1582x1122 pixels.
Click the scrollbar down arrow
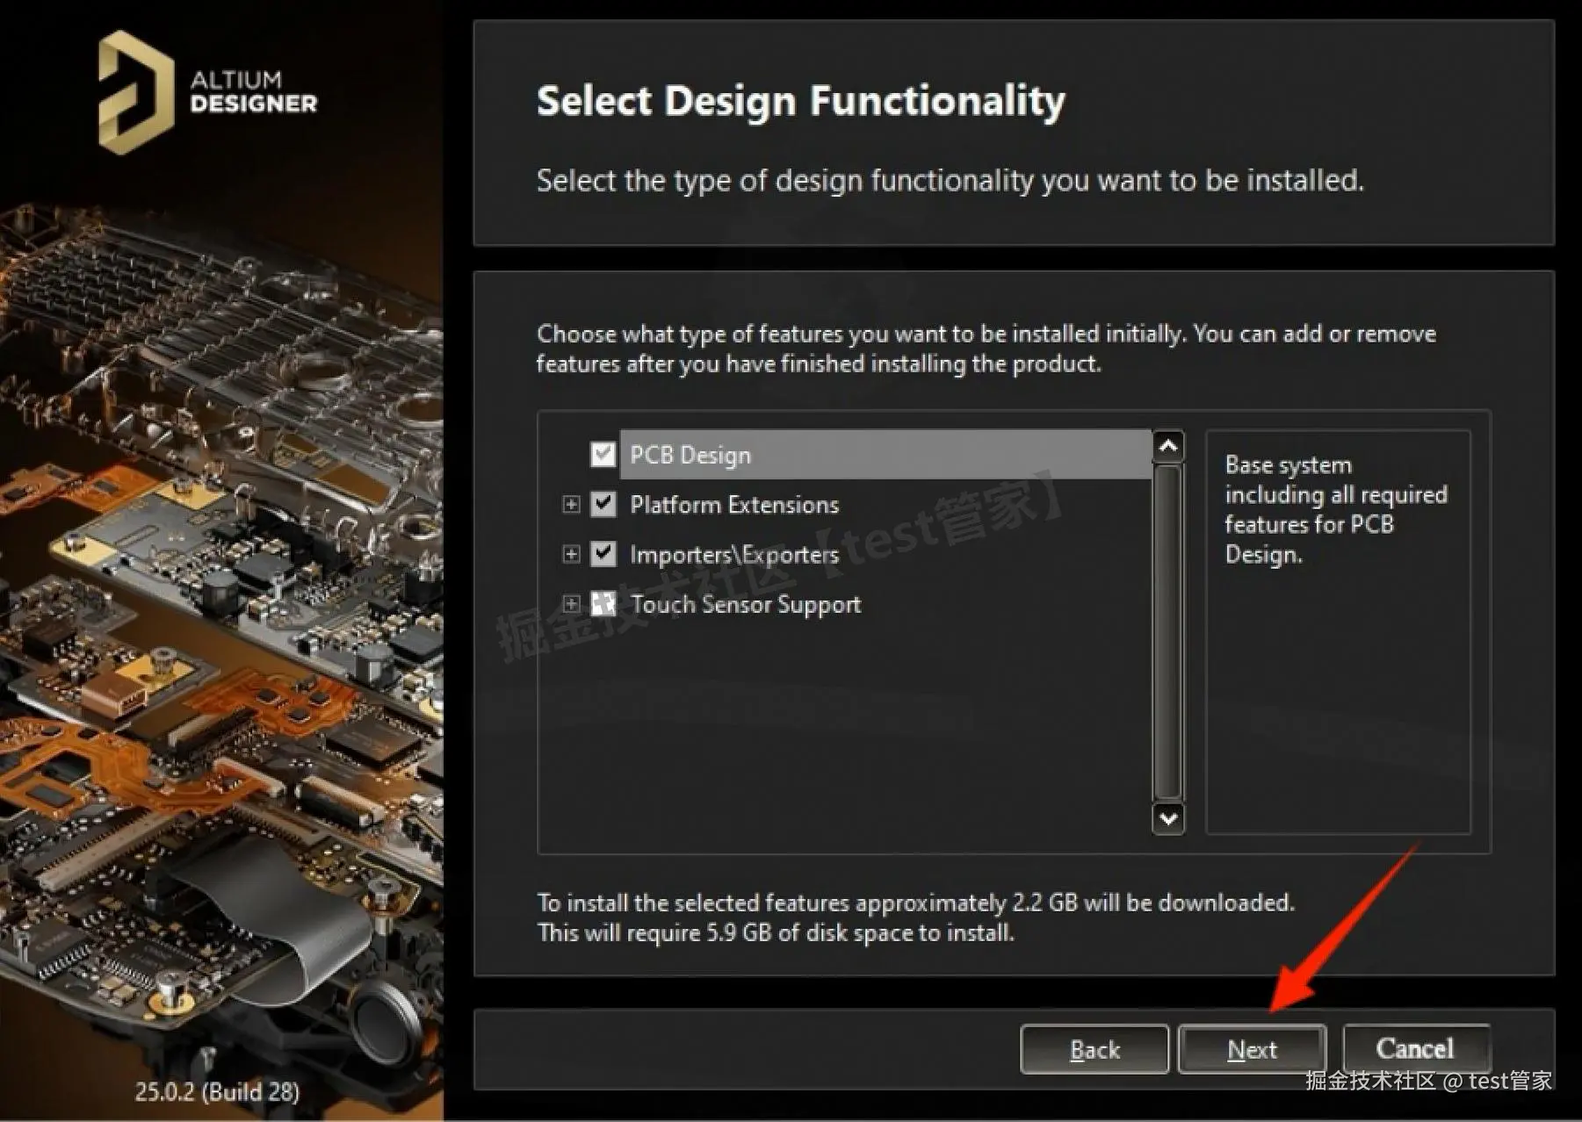[x=1167, y=820]
